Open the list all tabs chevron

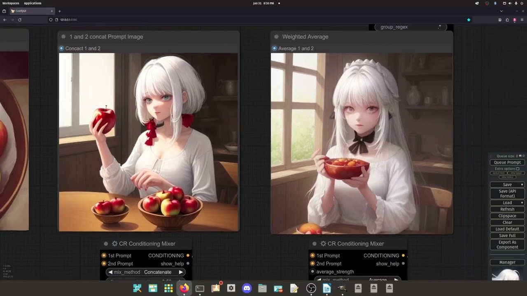[501, 11]
